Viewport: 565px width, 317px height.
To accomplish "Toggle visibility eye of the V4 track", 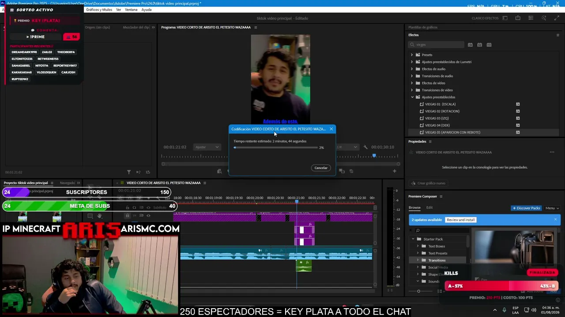I will pyautogui.click(x=148, y=216).
